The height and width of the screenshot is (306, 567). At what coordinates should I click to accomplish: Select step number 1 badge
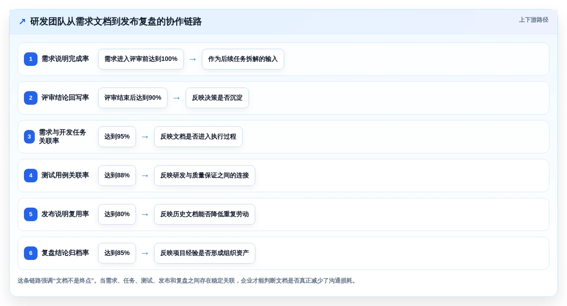(x=31, y=59)
